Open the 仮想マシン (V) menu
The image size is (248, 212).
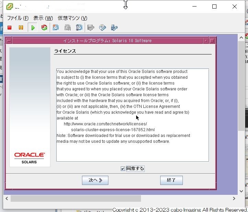72,18
